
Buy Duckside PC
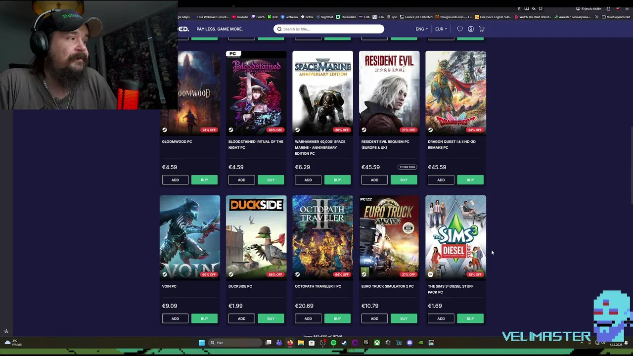pos(271,319)
